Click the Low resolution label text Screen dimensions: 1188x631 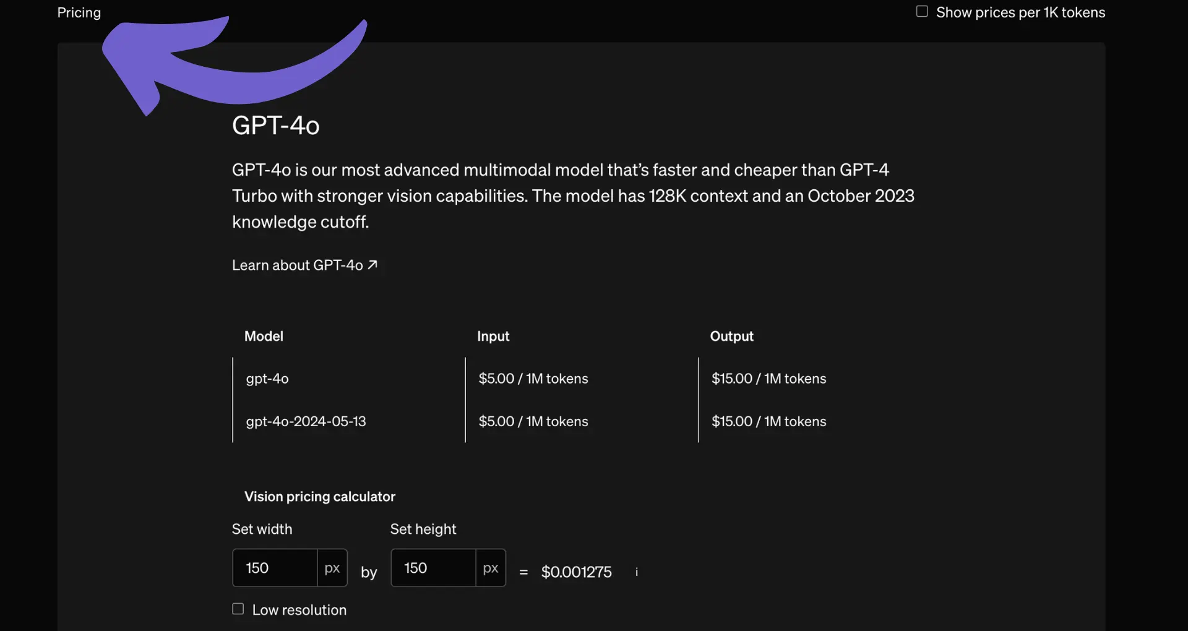pyautogui.click(x=299, y=610)
